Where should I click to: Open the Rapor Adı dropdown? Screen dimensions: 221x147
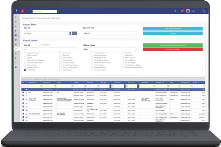[70, 33]
